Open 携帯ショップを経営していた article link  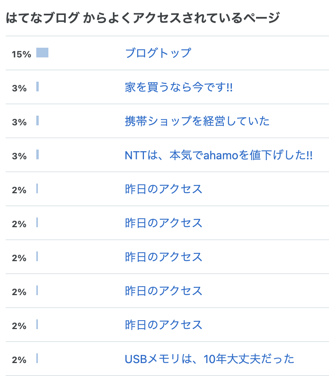click(197, 121)
